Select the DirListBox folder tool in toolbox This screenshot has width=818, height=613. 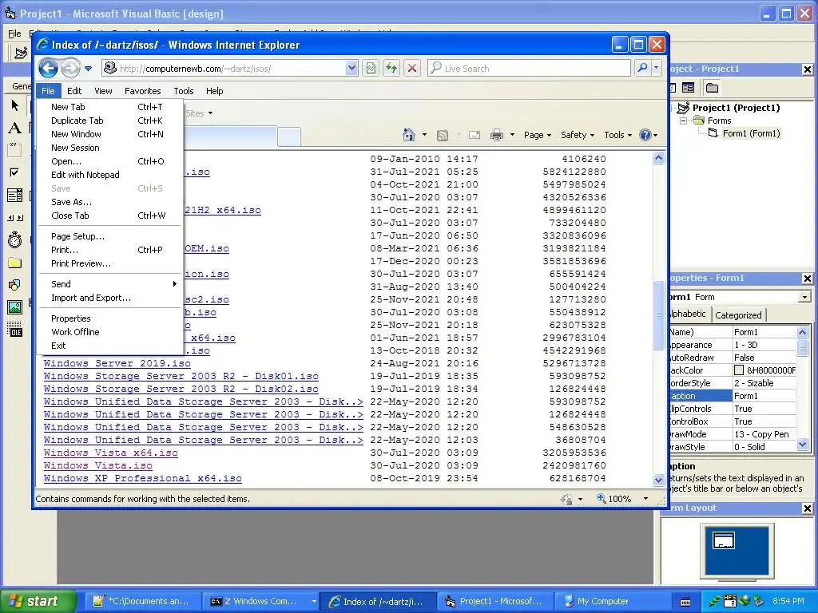(15, 262)
